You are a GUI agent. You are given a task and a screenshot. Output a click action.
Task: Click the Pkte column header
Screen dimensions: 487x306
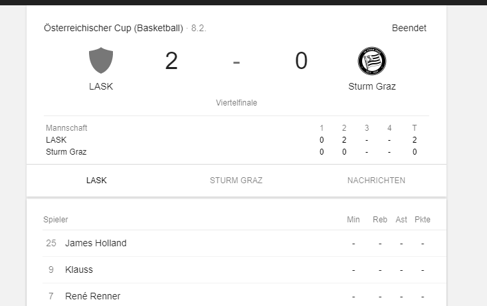click(423, 220)
